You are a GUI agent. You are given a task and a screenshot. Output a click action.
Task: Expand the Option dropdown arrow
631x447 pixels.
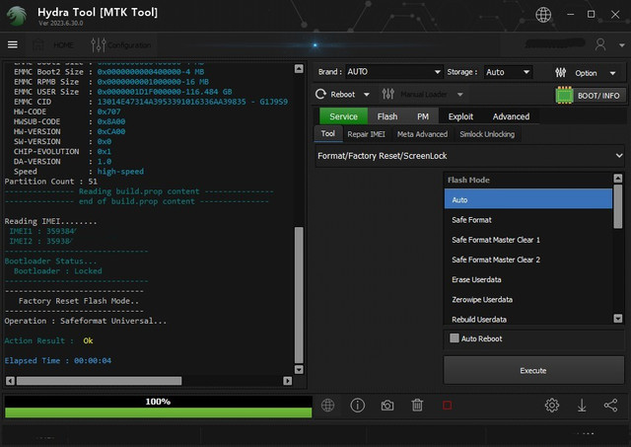pos(612,73)
